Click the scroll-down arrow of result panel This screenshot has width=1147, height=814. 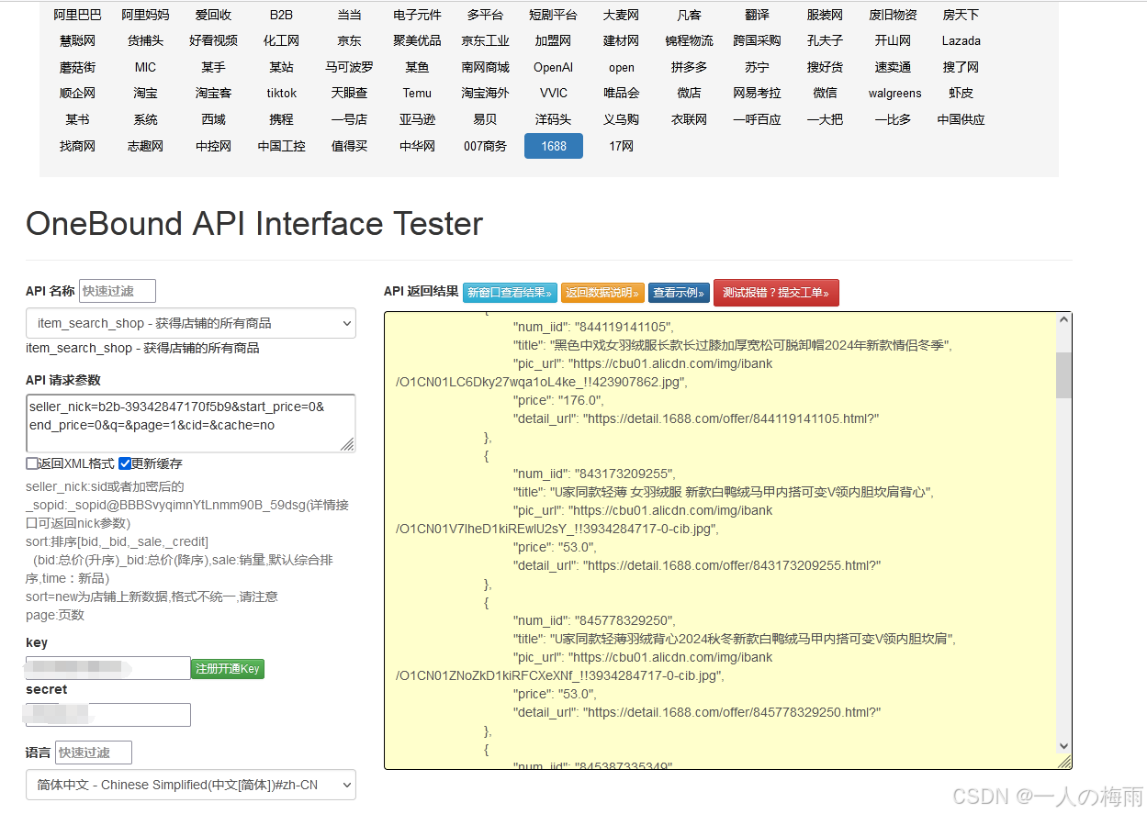tap(1064, 746)
